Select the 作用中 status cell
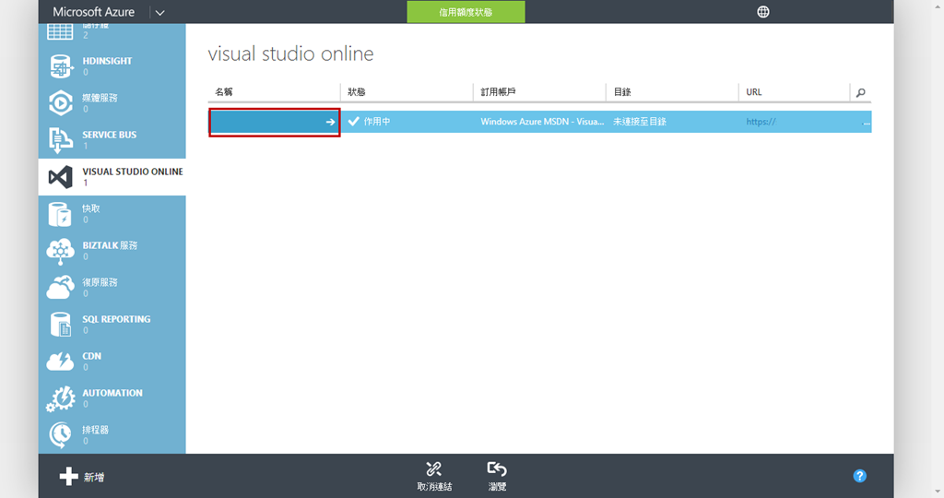944x498 pixels. pyautogui.click(x=407, y=122)
